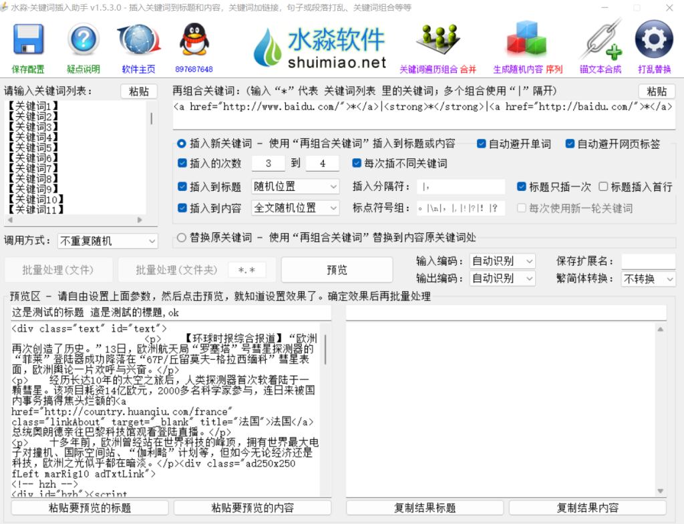Enable the 标题插入首行 checkbox
The height and width of the screenshot is (524, 684).
(603, 187)
